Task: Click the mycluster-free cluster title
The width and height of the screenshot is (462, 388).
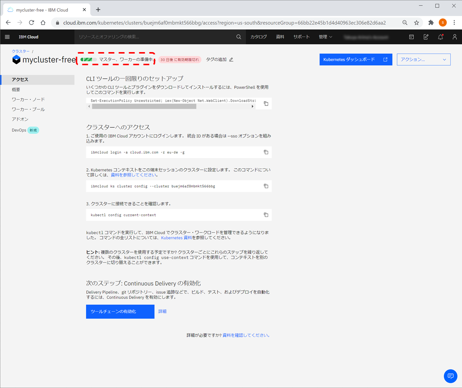Action: coord(49,60)
